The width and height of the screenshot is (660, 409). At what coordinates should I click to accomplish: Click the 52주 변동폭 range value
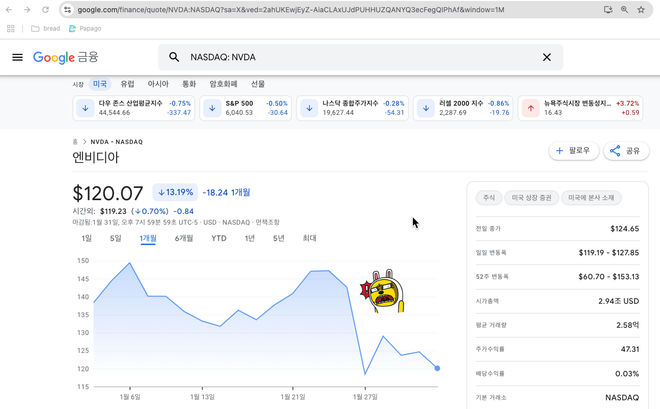pyautogui.click(x=609, y=277)
